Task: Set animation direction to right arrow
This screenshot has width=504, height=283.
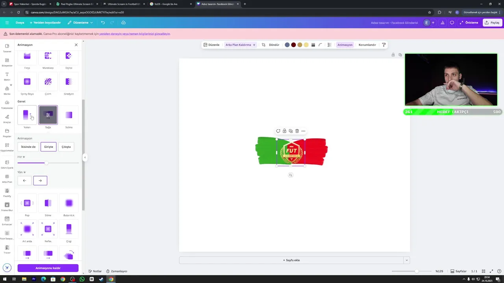Action: (40, 181)
